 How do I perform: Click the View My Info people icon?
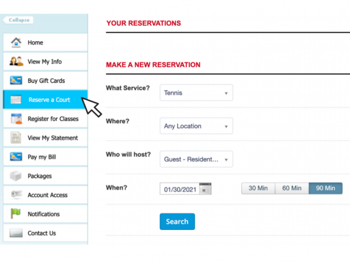16,62
